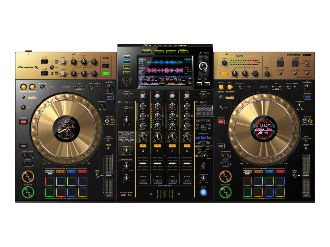Flip the AUX input selector switch
This screenshot has width=330, height=247.
pos(126,111)
